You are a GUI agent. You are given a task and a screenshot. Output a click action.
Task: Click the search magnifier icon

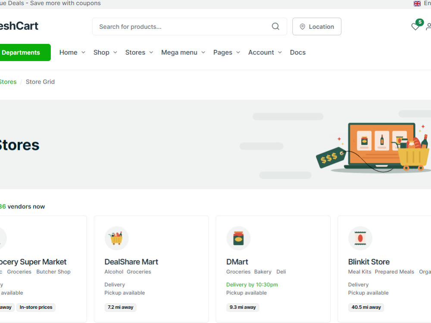click(275, 26)
